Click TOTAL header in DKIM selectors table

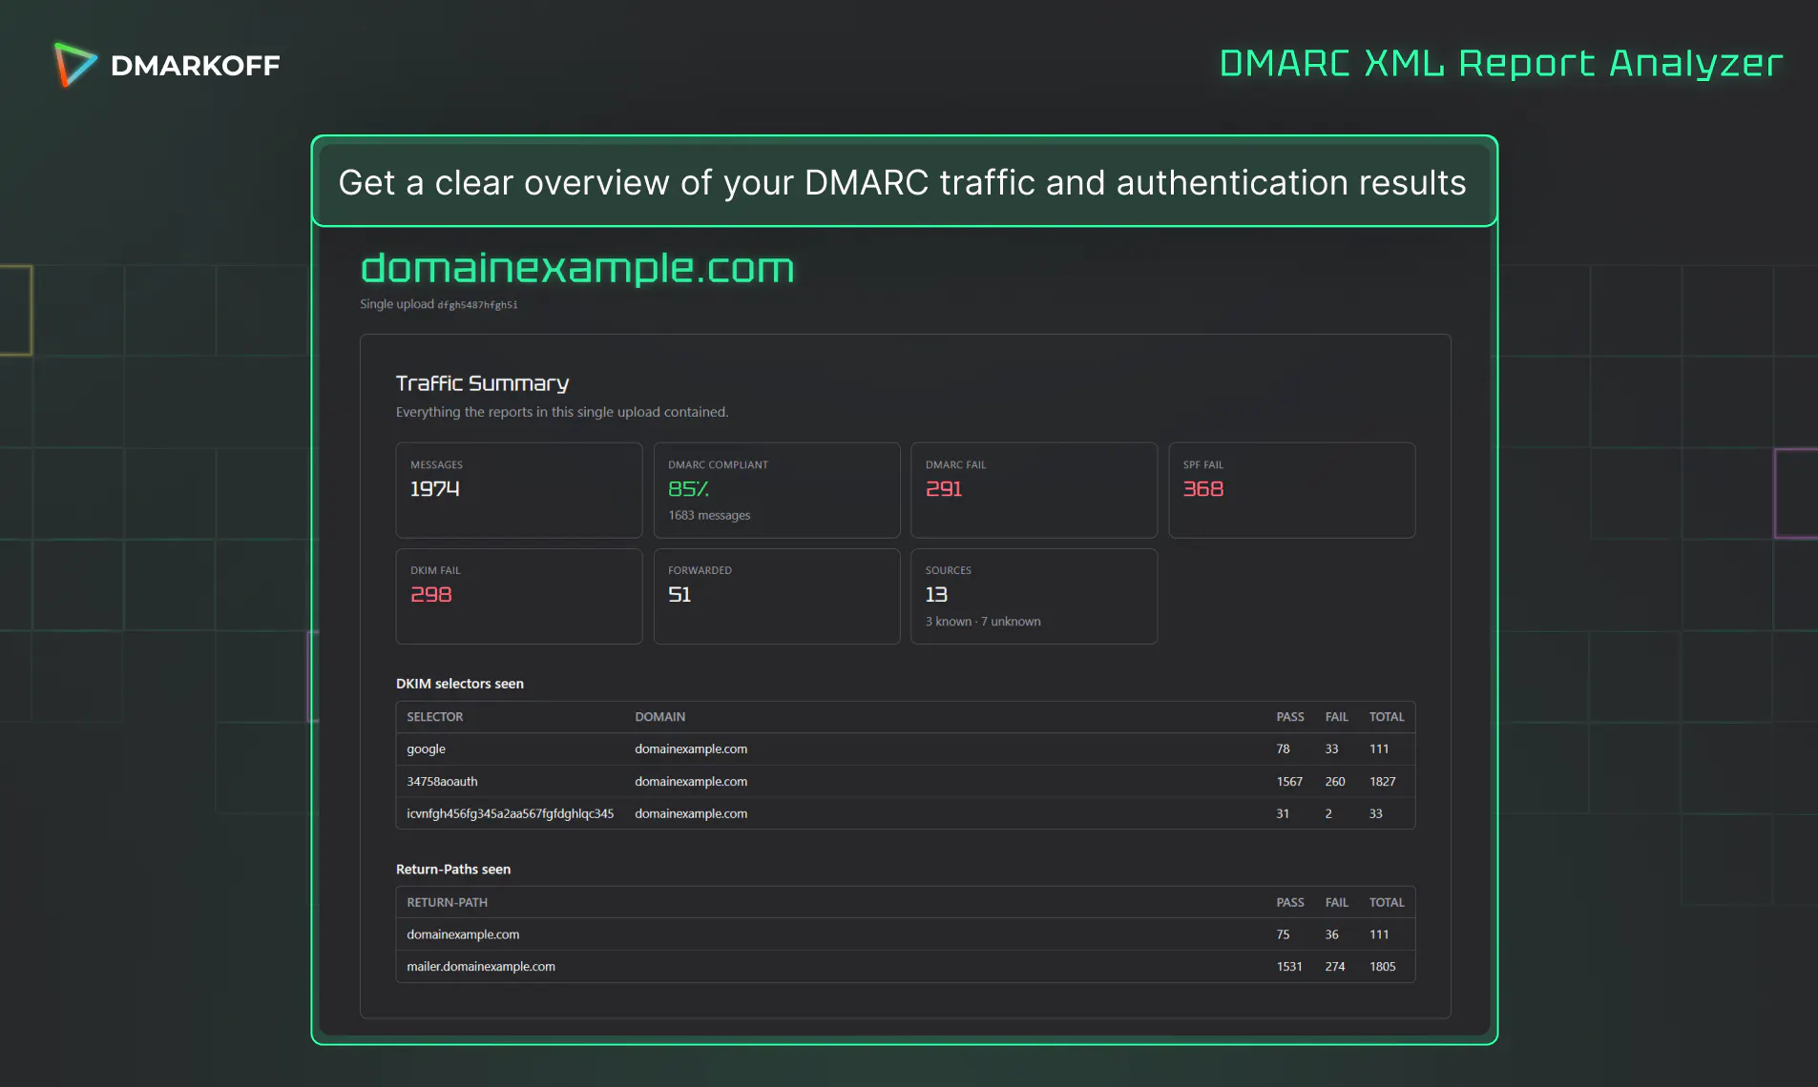coord(1386,717)
